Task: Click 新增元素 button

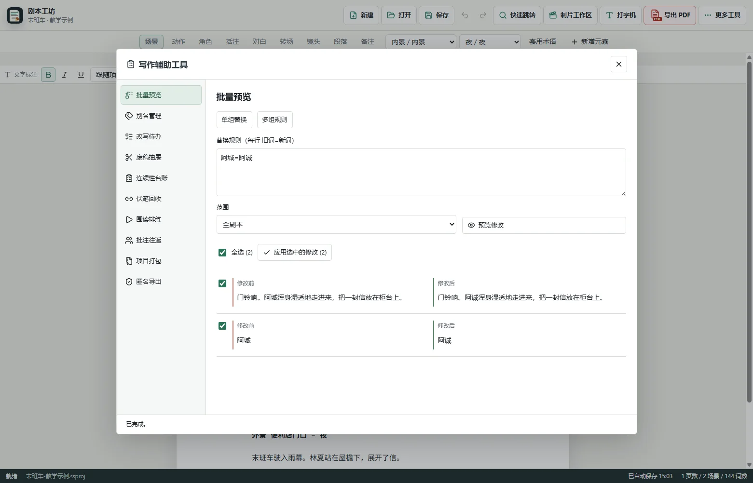Action: (590, 42)
